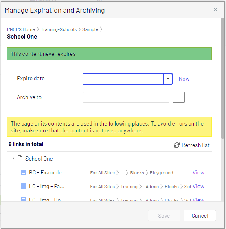Click the Expire date label
226x229 pixels.
click(x=31, y=78)
